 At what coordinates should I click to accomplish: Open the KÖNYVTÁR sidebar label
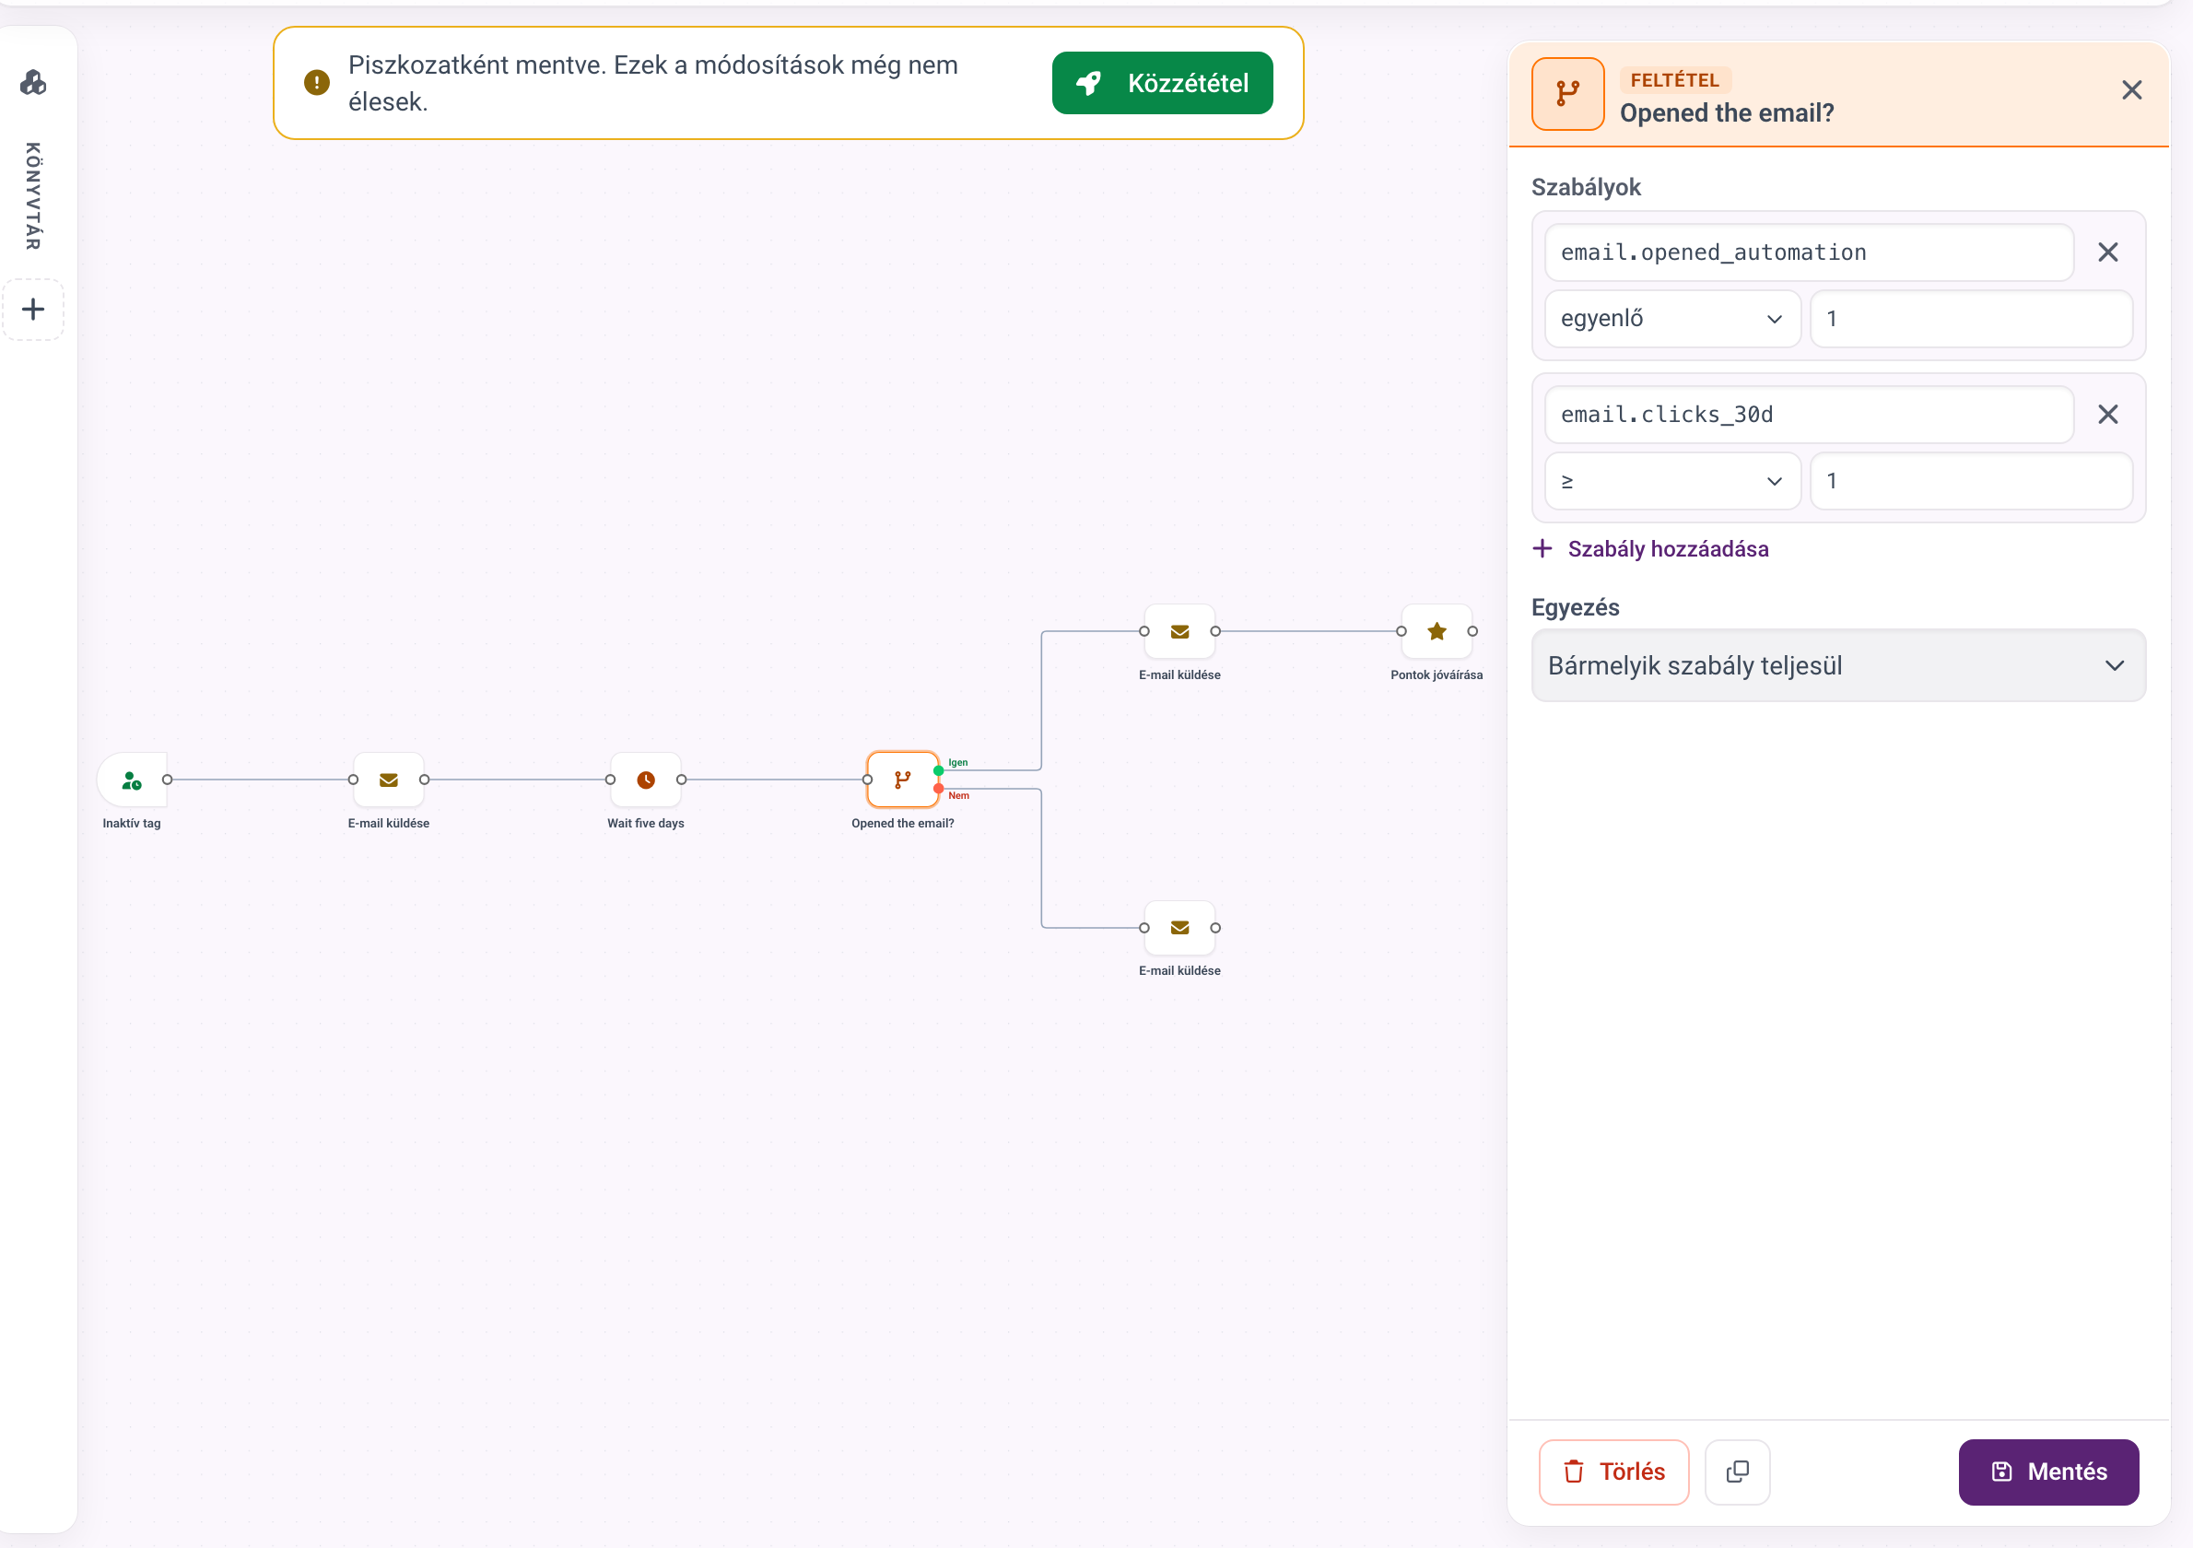coord(33,195)
